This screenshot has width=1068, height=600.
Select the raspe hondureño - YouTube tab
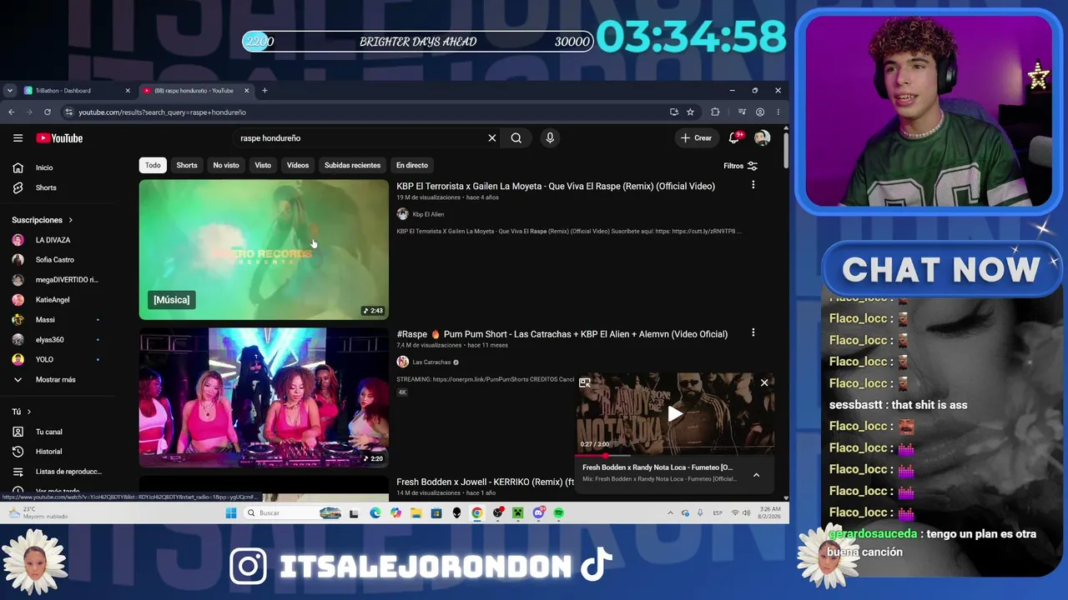pos(195,91)
